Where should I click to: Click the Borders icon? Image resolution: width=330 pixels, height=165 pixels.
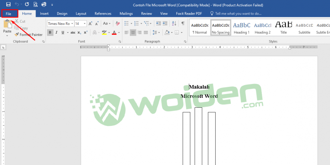coord(177,32)
